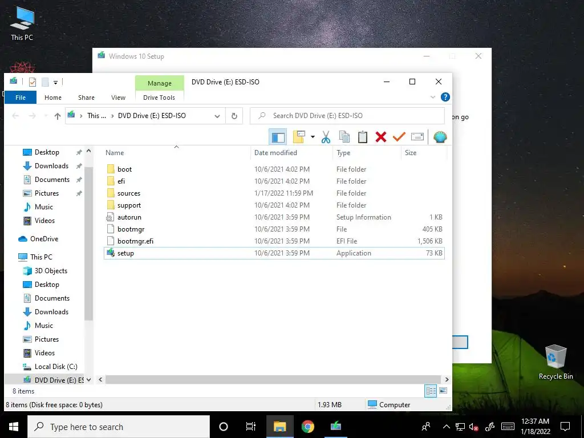Select This PC in navigation pane
Viewport: 584px width, 438px height.
41,257
